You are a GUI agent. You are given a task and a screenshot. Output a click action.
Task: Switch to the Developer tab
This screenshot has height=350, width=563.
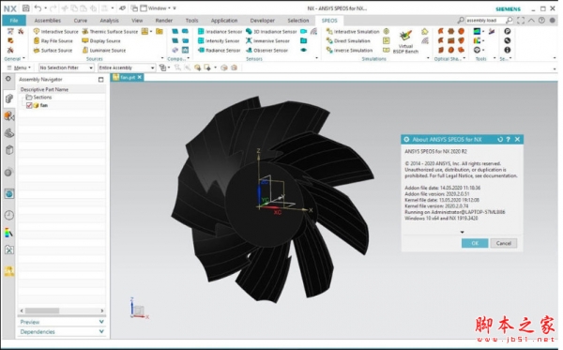(x=263, y=21)
